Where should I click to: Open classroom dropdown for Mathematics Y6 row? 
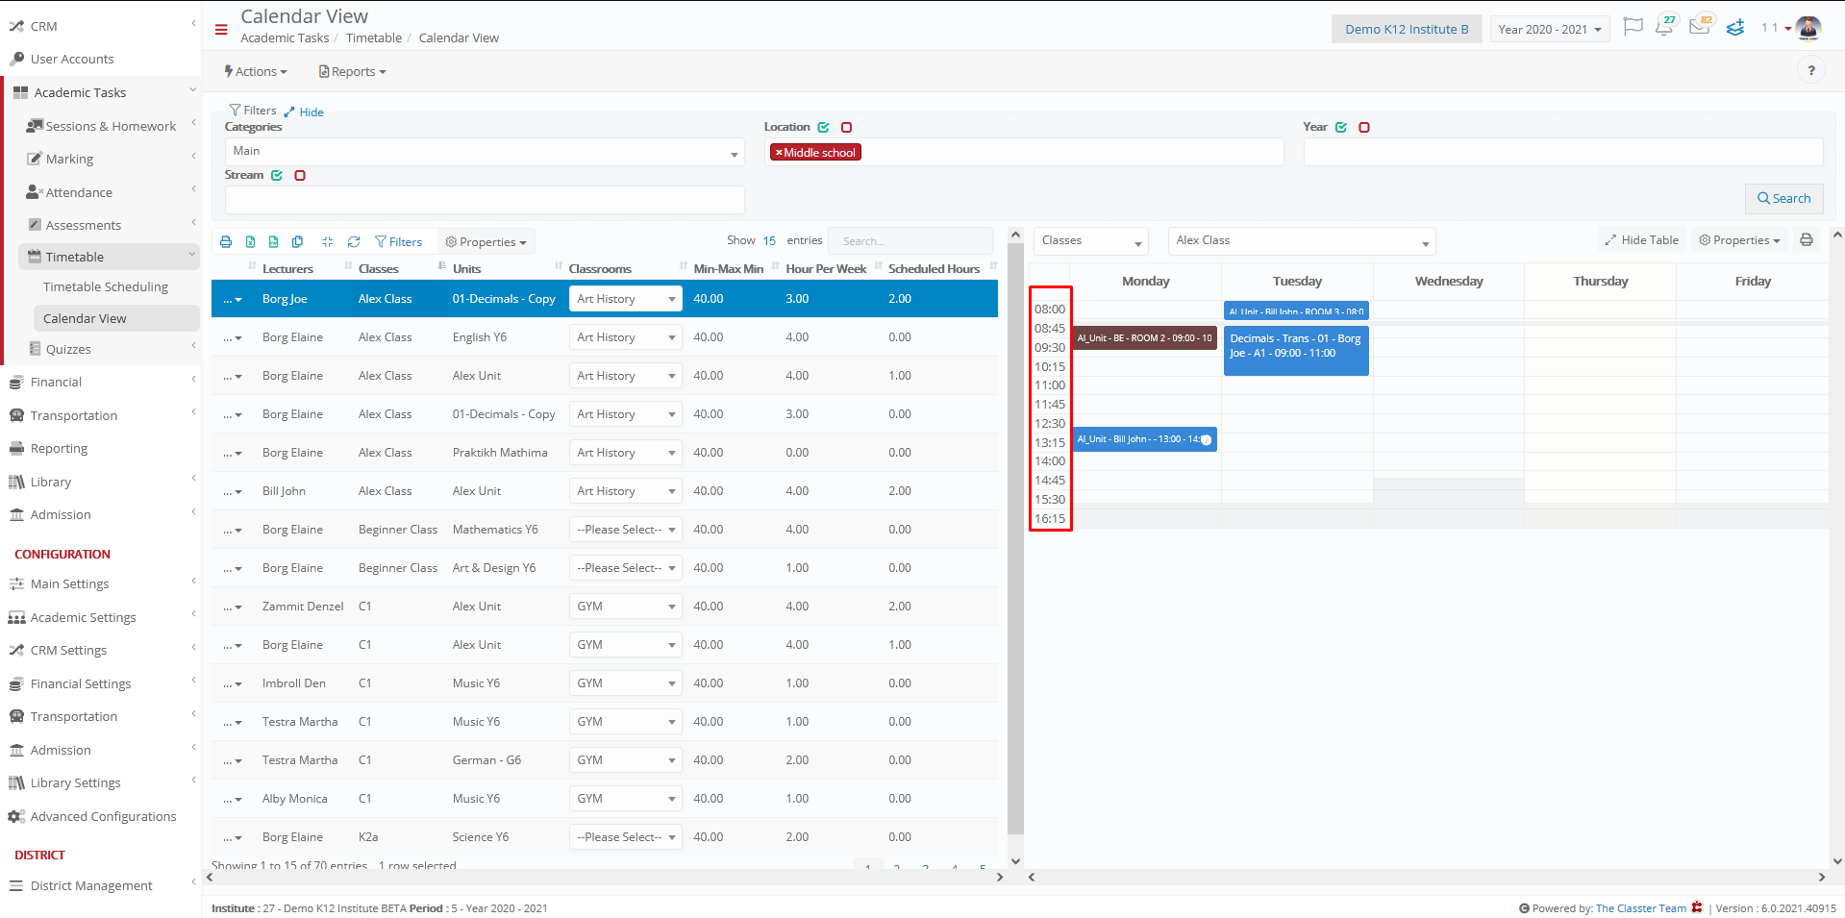click(x=625, y=530)
